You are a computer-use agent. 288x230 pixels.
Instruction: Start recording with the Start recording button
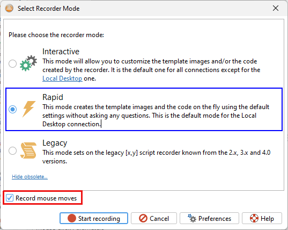(94, 218)
